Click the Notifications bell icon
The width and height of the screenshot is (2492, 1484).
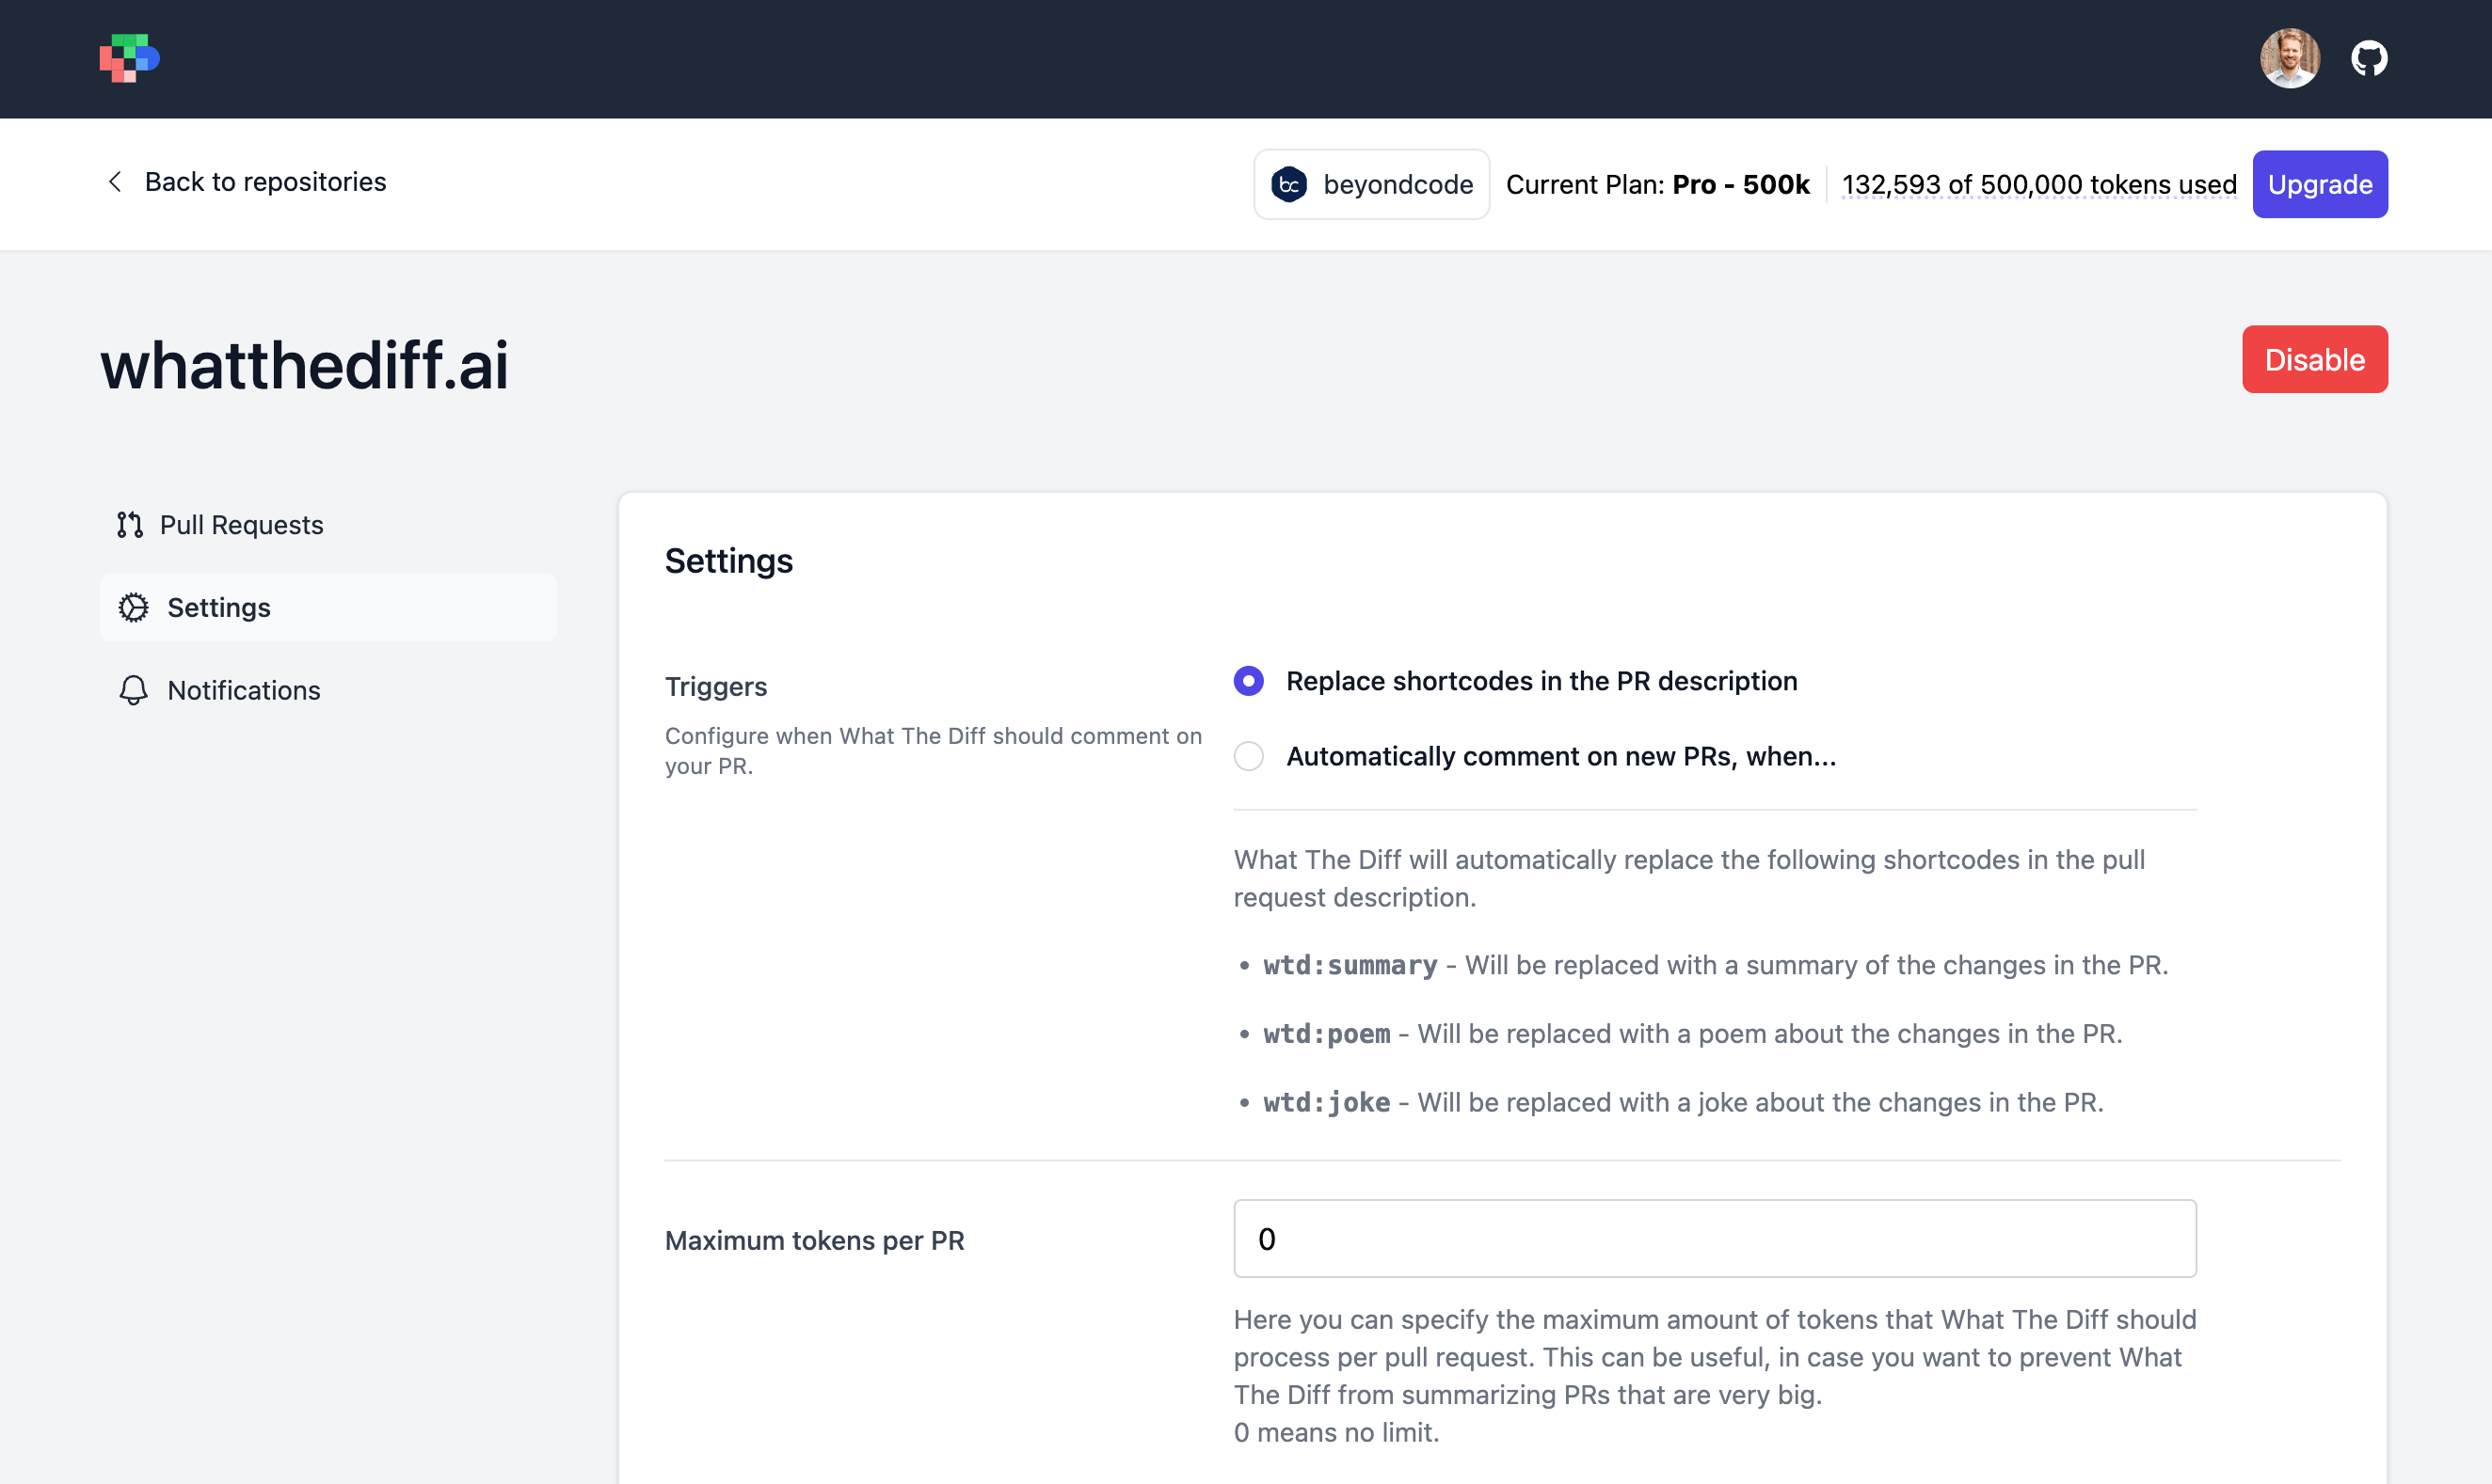(133, 691)
